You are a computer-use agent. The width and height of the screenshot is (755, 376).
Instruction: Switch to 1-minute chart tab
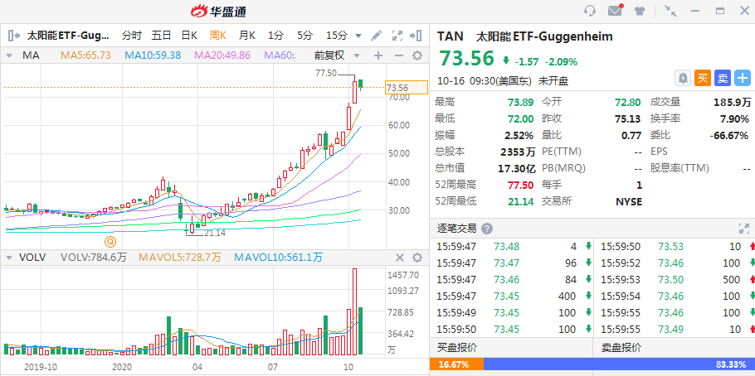[276, 35]
